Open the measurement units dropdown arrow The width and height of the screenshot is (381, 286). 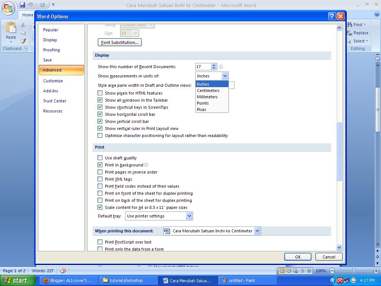coord(225,76)
